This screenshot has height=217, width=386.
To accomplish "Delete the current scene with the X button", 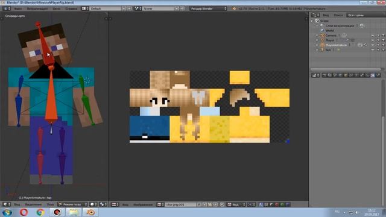I will [x=182, y=8].
